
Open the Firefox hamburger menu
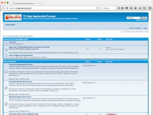(150, 8)
